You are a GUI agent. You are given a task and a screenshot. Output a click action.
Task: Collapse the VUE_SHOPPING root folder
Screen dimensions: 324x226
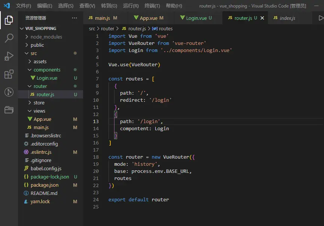22,28
